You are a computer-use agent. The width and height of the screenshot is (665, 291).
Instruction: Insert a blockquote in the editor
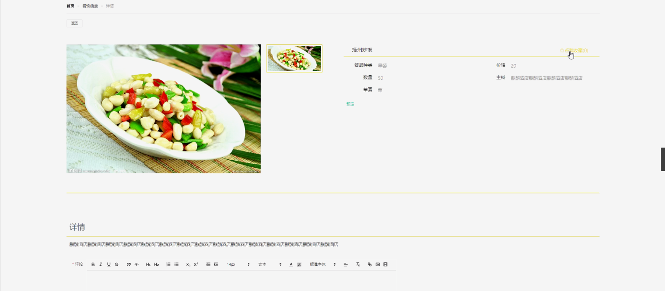pyautogui.click(x=129, y=264)
